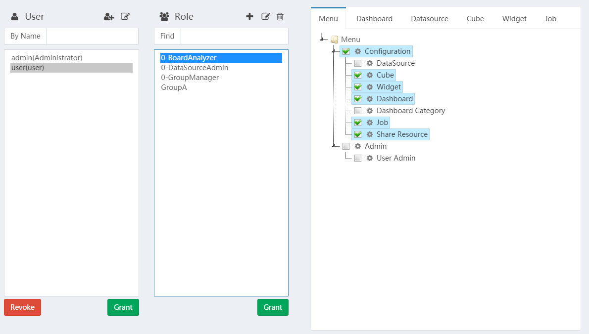589x334 pixels.
Task: Click the gear icon beside Share Resource
Action: 370,134
